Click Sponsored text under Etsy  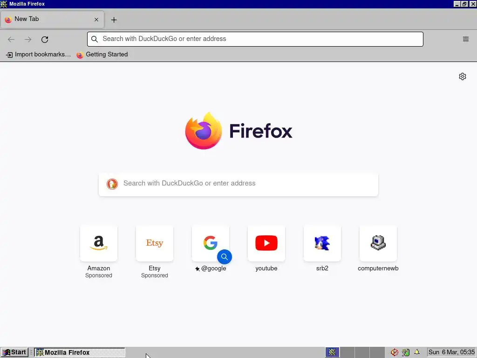pyautogui.click(x=155, y=275)
